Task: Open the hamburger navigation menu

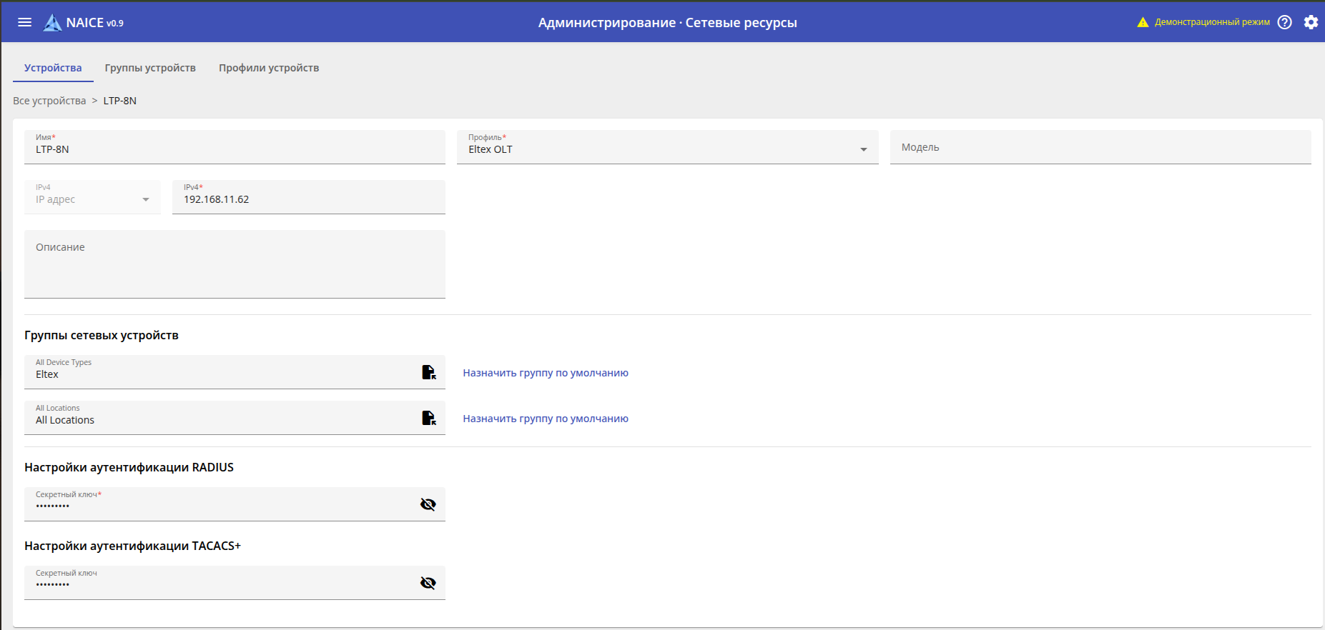Action: click(x=25, y=22)
